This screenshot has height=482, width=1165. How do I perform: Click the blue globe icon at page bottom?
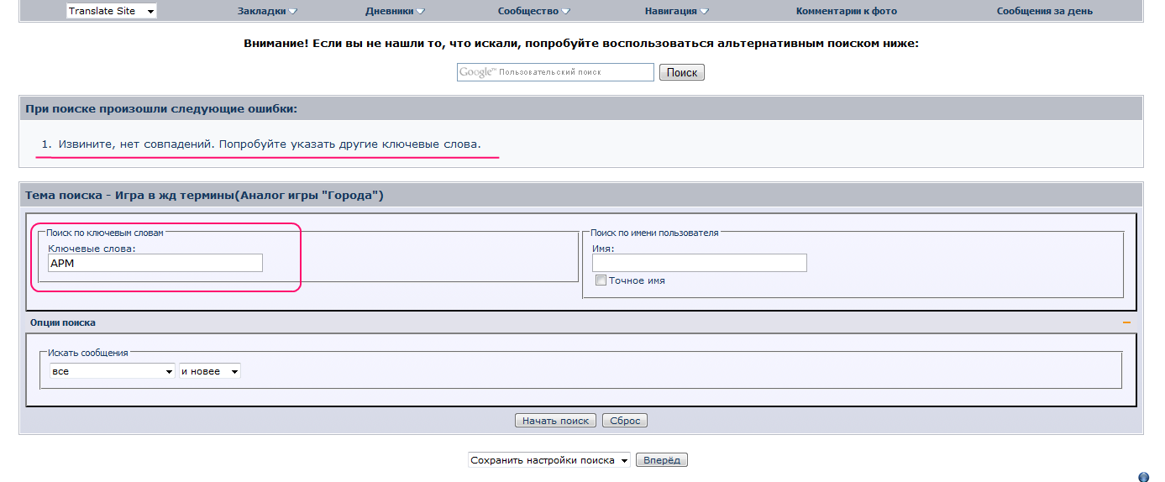[1143, 477]
